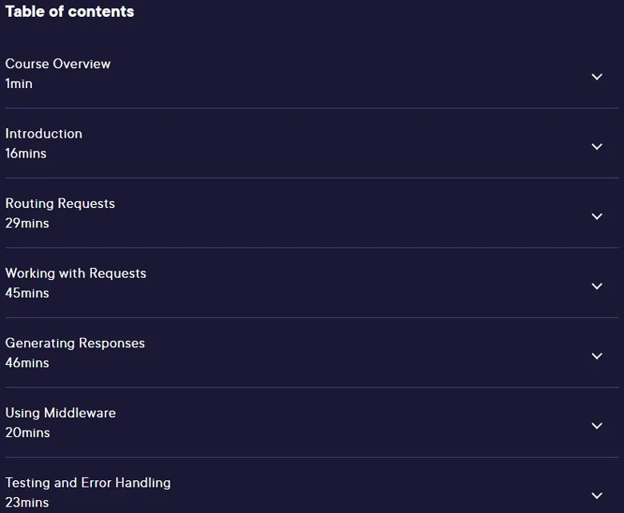This screenshot has width=624, height=513.
Task: Expand the Routing Requests chevron
Action: (597, 217)
